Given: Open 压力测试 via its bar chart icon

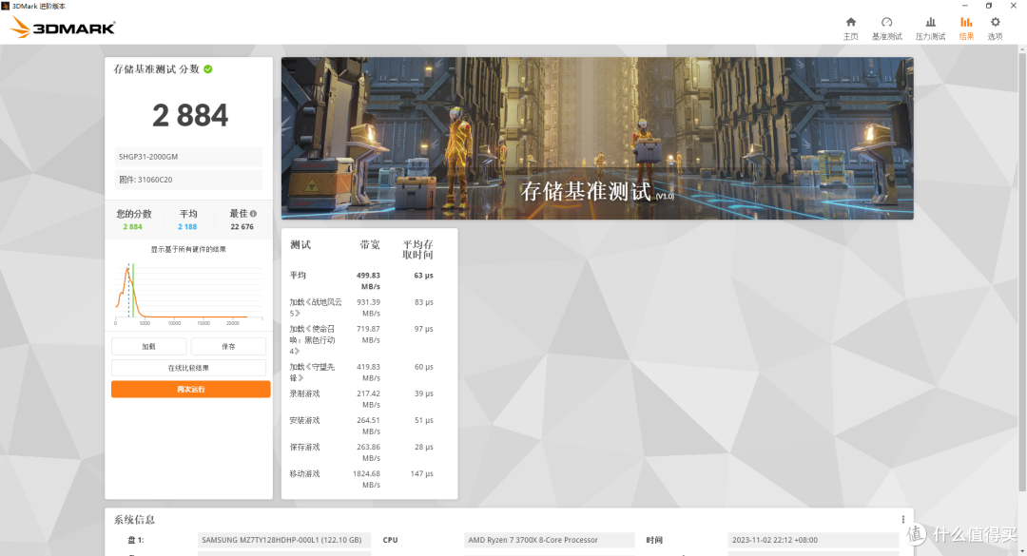Looking at the screenshot, I should (x=929, y=26).
